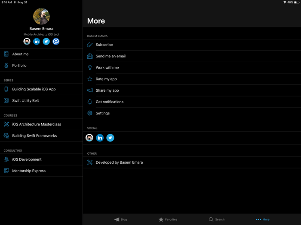Click the Get notifications bell icon
This screenshot has height=225, width=301.
89,102
